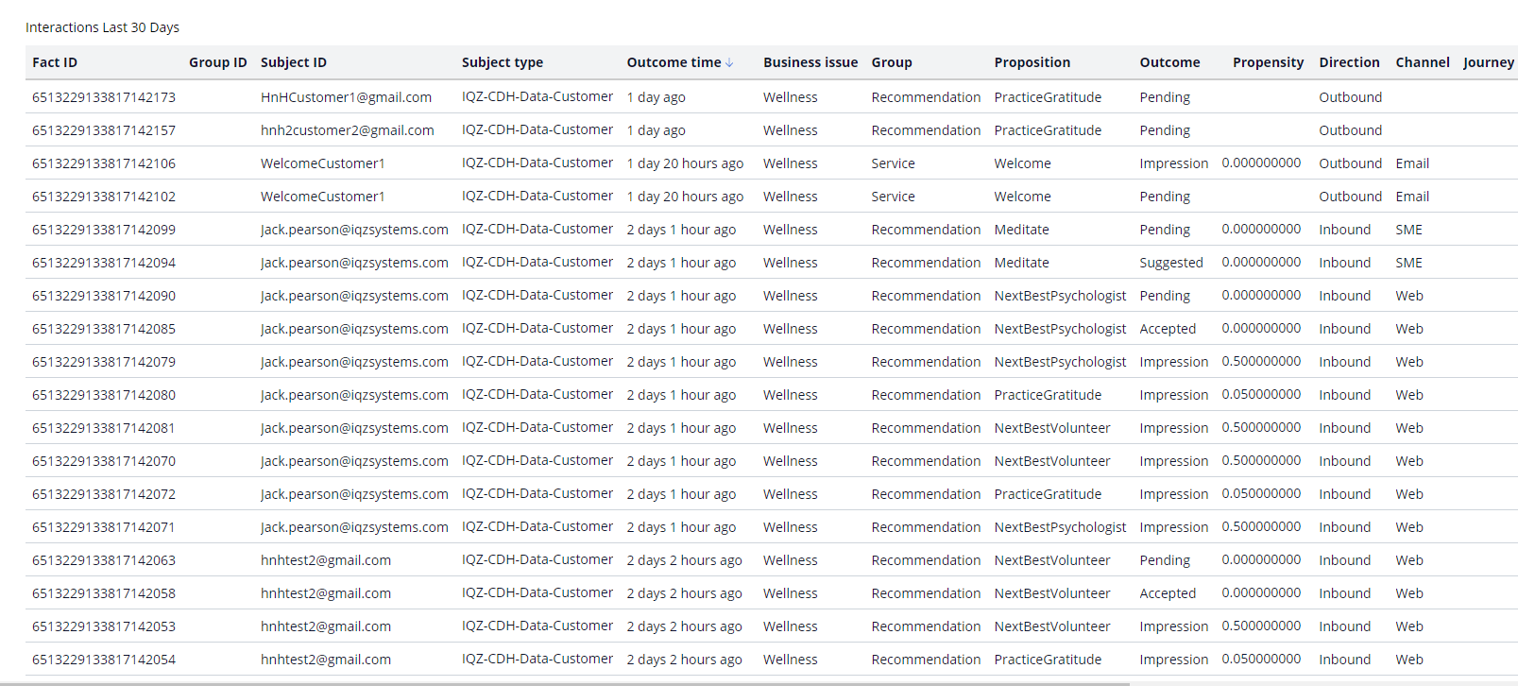Click the hnh2customer2@gmail.com subject cell
1518x686 pixels.
coord(347,130)
